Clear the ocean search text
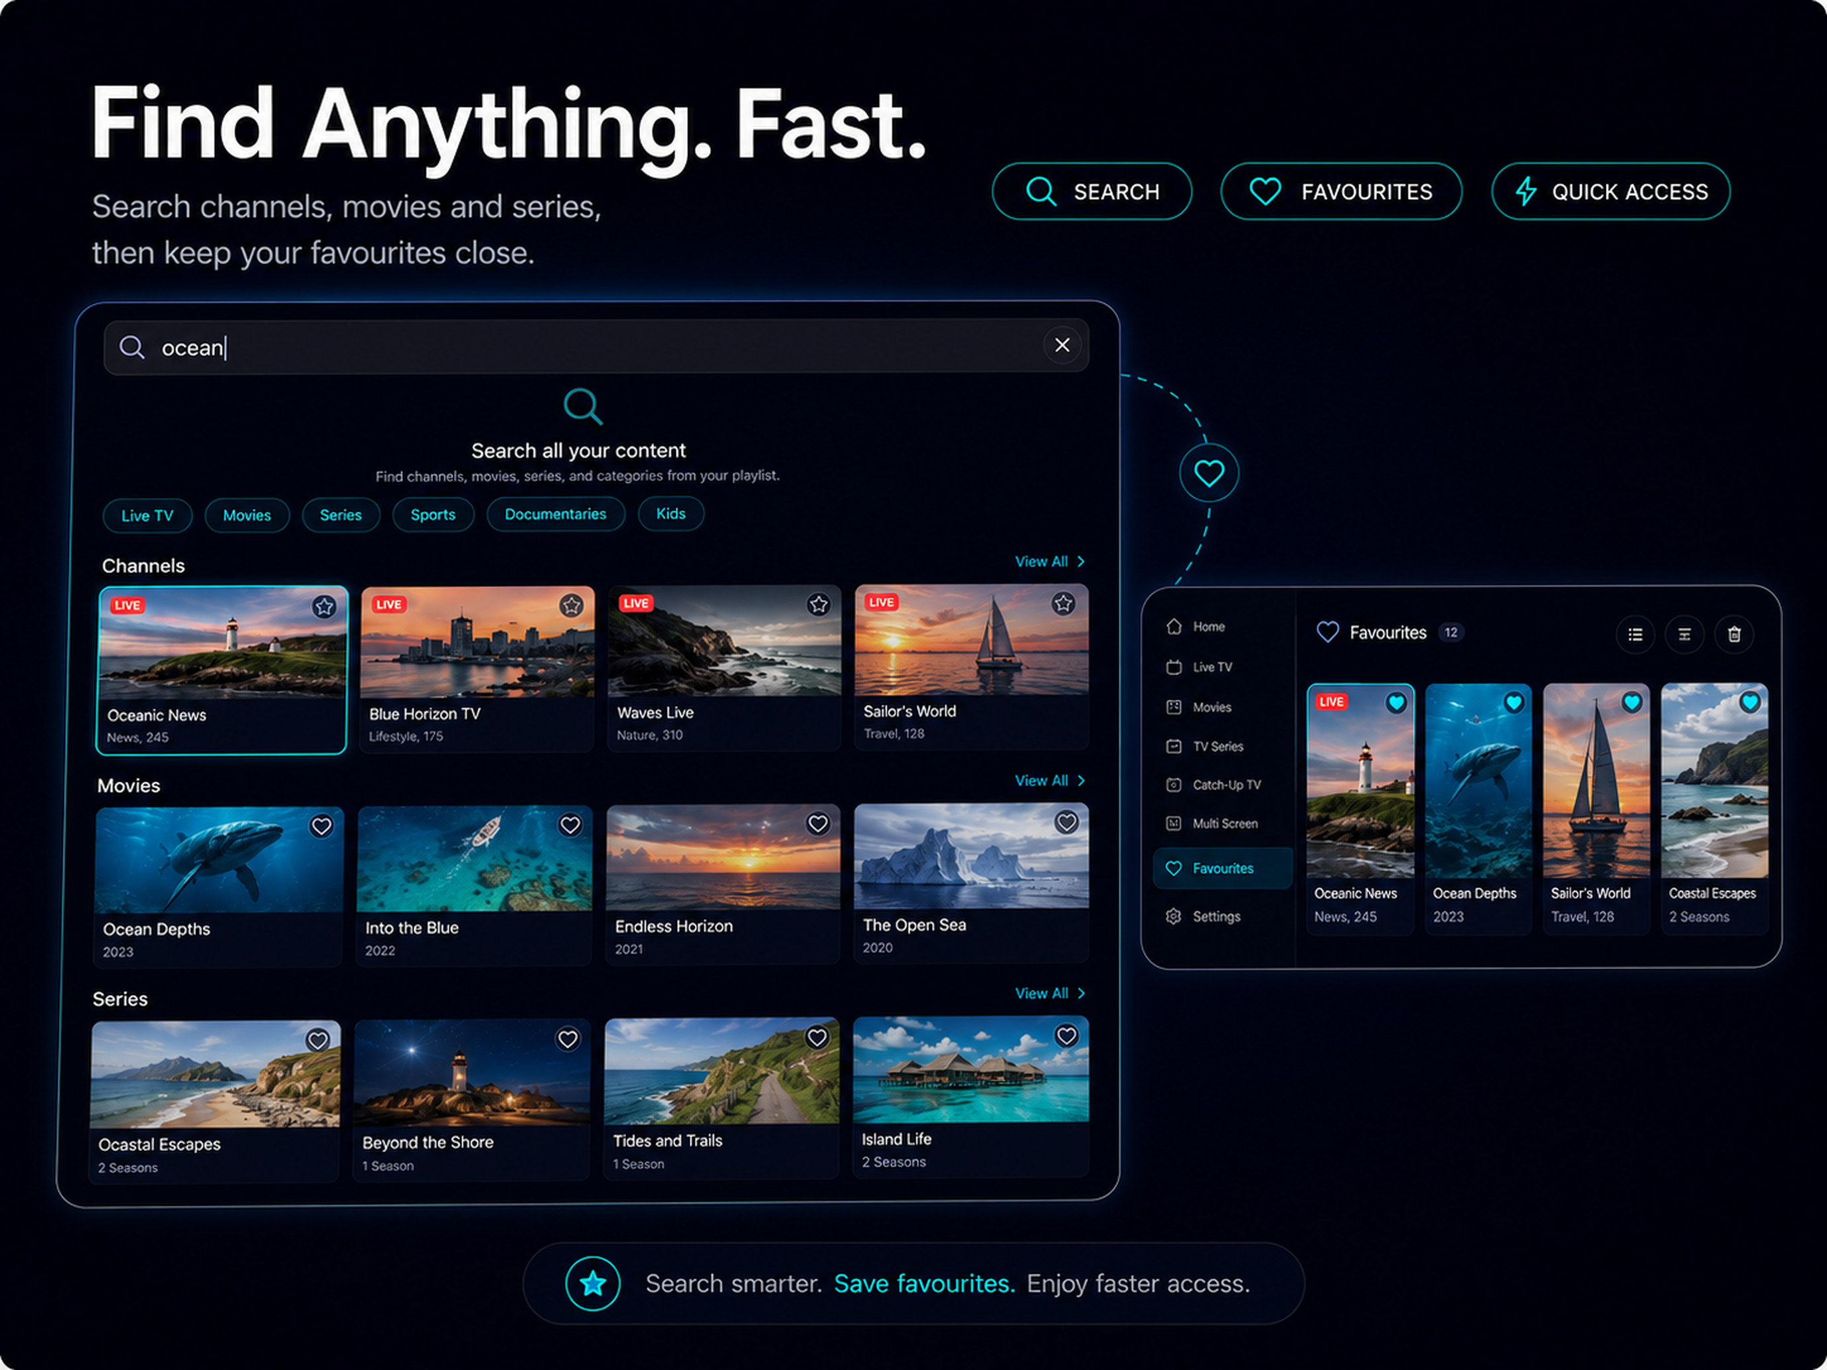Image resolution: width=1827 pixels, height=1370 pixels. click(1062, 345)
